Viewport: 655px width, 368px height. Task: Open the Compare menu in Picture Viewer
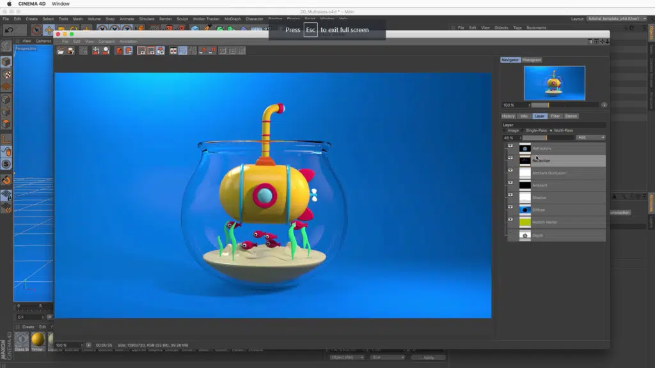click(107, 42)
